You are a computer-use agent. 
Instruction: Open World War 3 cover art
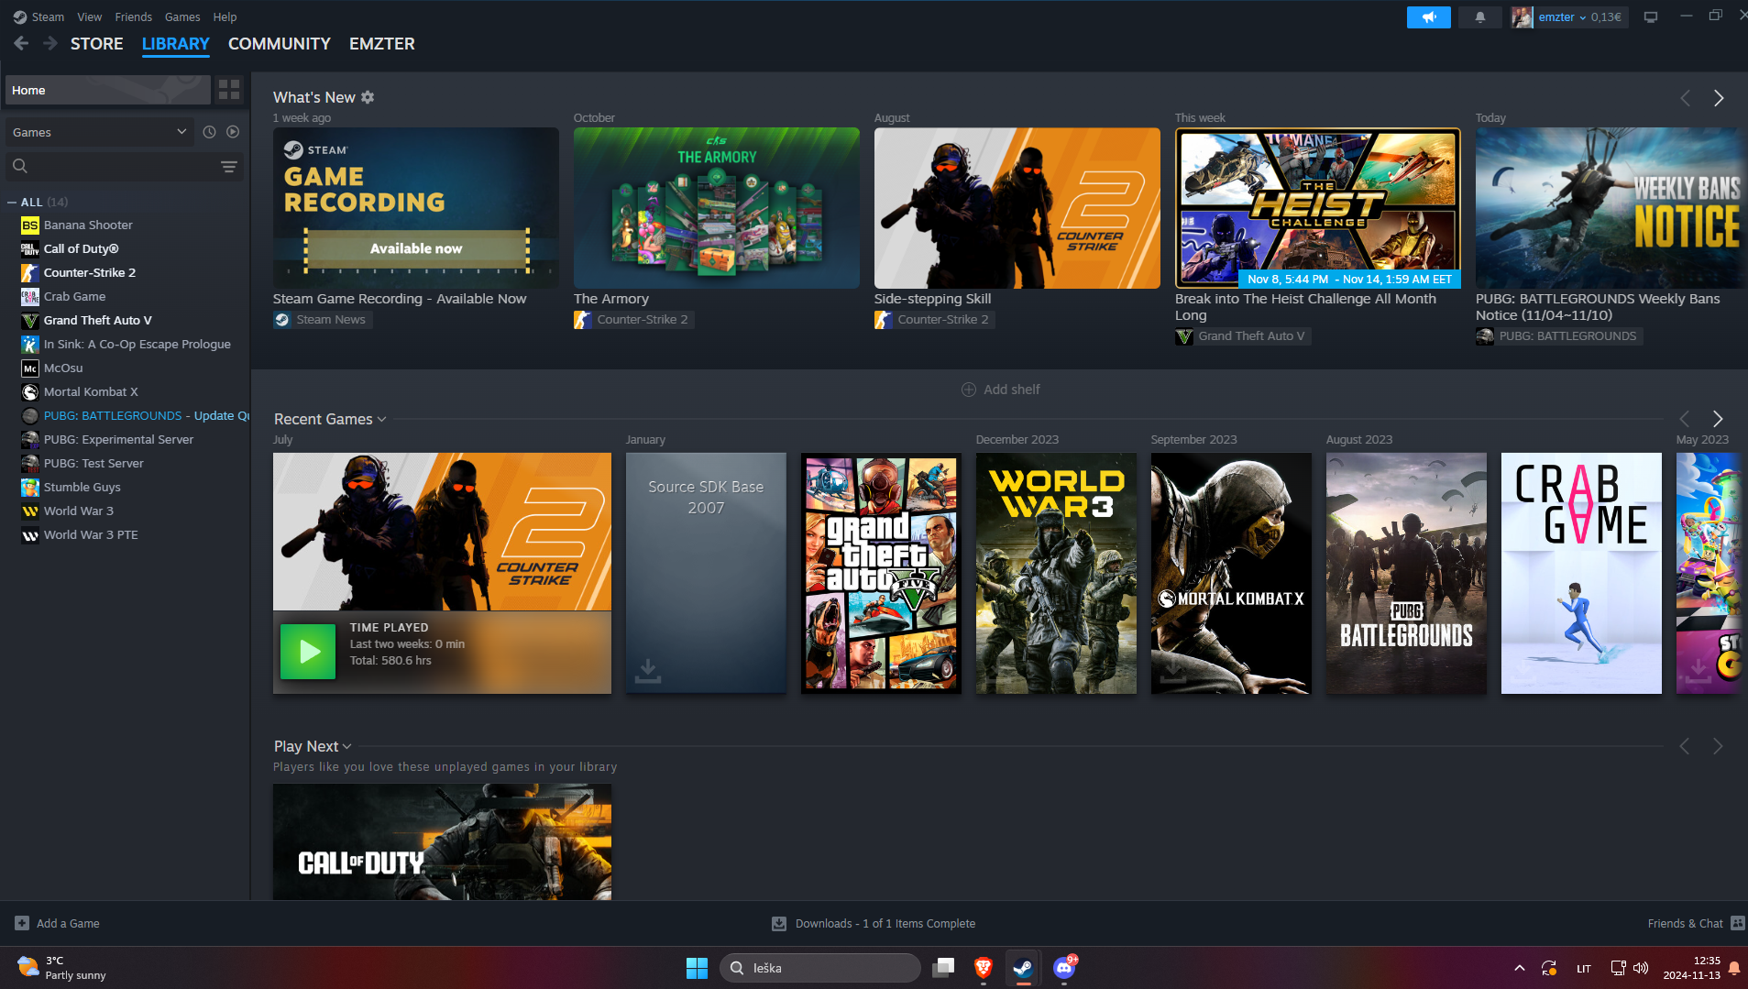click(1056, 573)
